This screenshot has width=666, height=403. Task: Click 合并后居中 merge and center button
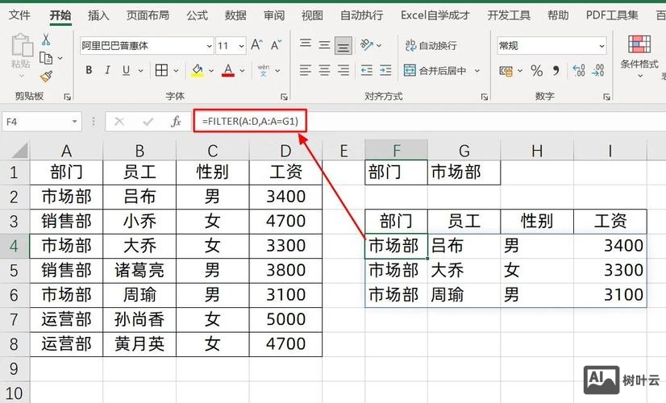coord(435,70)
